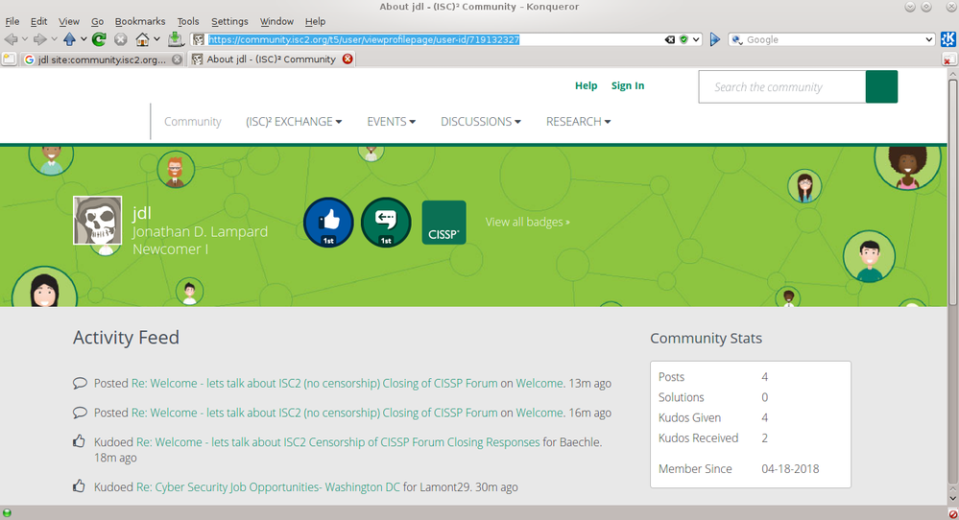The image size is (959, 520).
Task: Click the jdl skull profile avatar
Action: [x=97, y=220]
